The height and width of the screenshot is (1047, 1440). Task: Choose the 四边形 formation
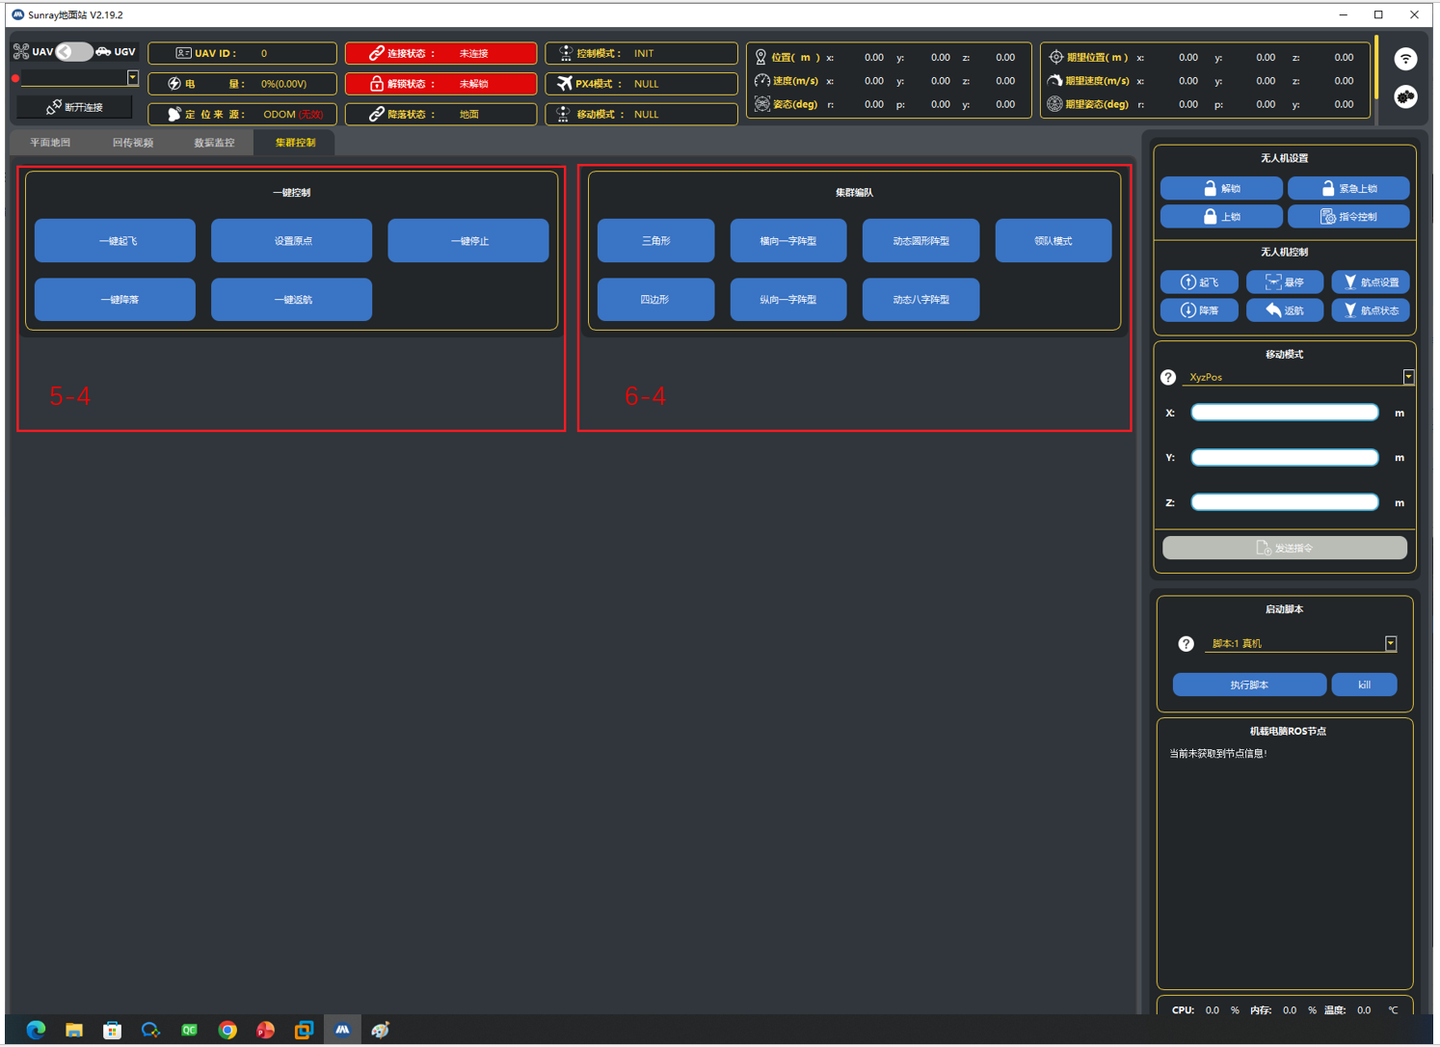[655, 300]
